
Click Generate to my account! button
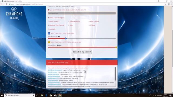click(82, 52)
